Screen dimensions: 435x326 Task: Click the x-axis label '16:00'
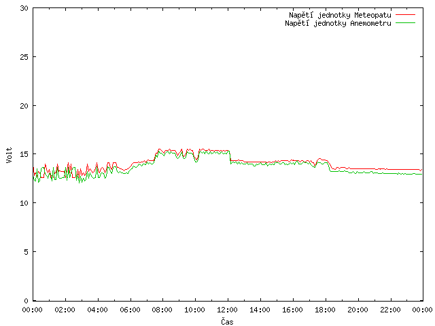292,310
